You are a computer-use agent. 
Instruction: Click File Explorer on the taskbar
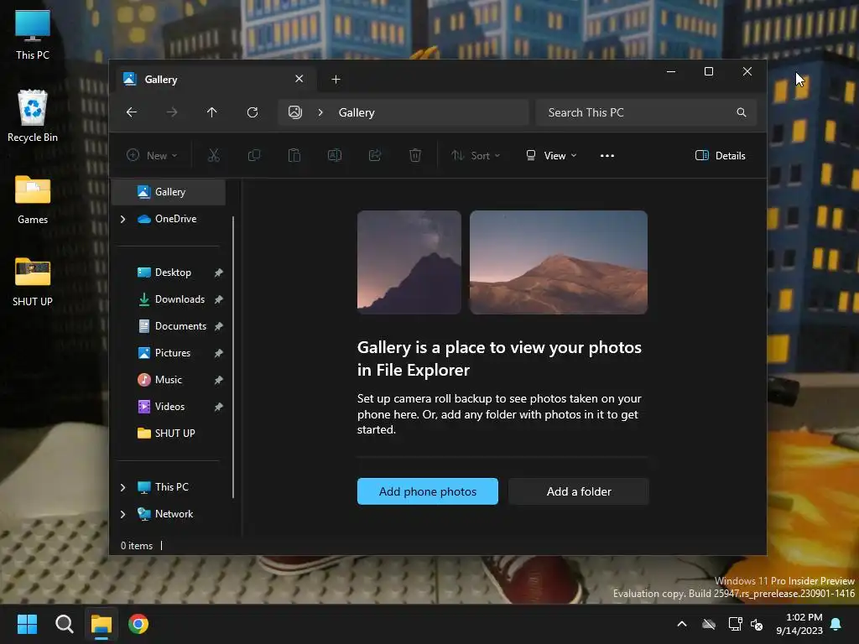click(x=102, y=624)
